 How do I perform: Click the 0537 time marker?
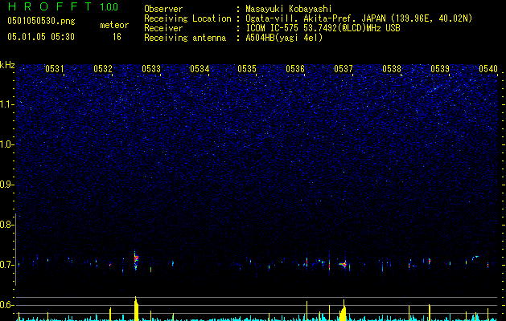tap(344, 69)
